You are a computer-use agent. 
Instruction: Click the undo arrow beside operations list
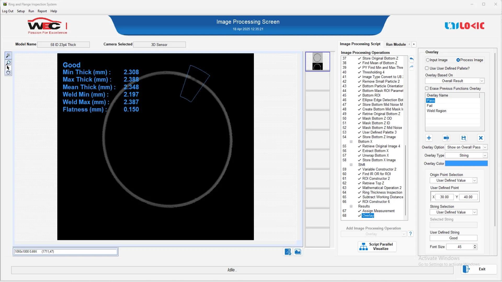point(412,59)
